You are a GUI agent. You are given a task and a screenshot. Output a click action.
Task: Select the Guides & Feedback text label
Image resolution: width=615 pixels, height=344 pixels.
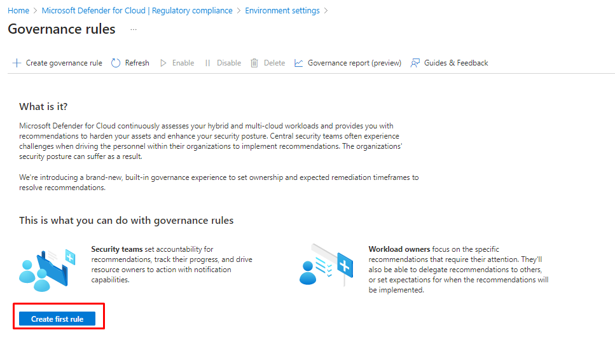click(456, 63)
